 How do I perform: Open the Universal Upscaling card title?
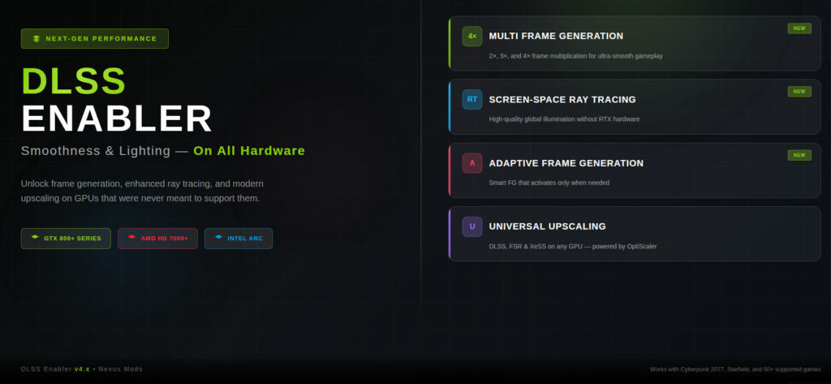547,227
